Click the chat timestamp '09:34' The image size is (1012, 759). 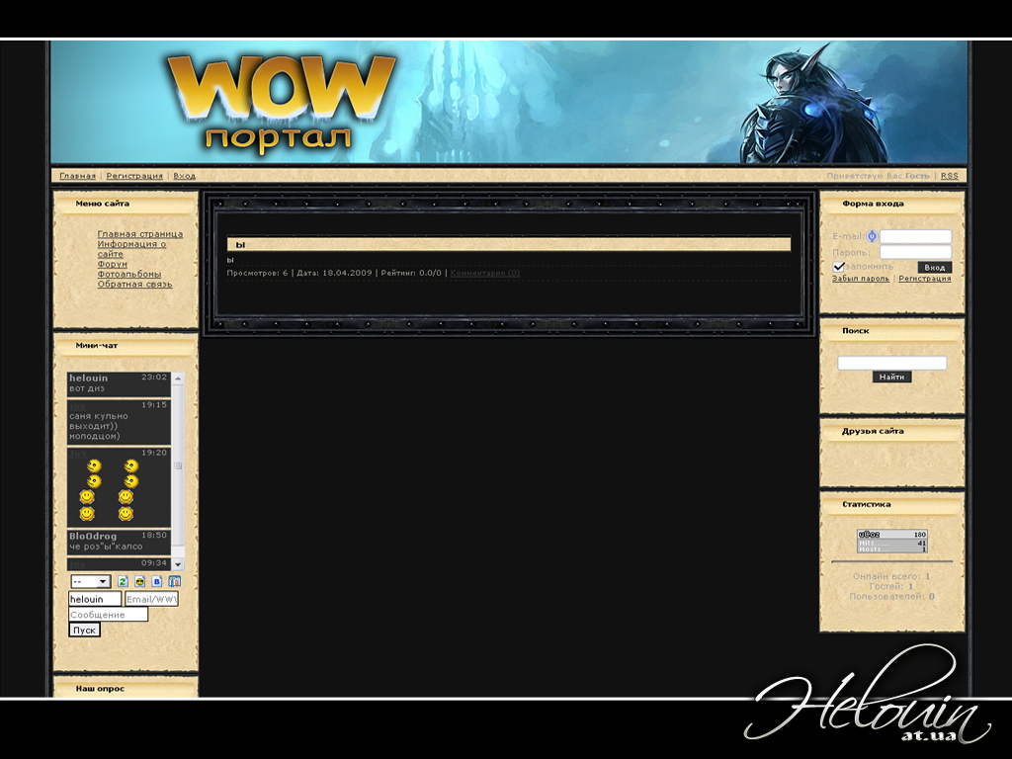pos(154,562)
